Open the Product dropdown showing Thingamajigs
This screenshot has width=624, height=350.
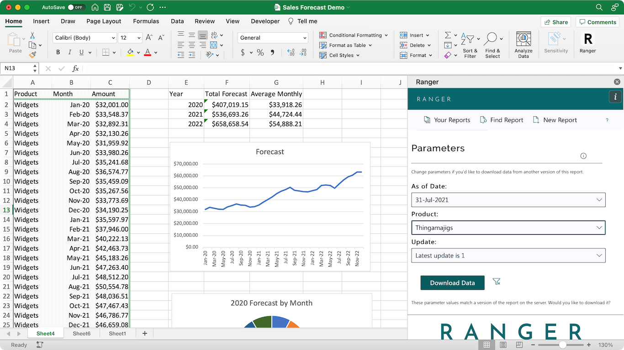pyautogui.click(x=508, y=228)
